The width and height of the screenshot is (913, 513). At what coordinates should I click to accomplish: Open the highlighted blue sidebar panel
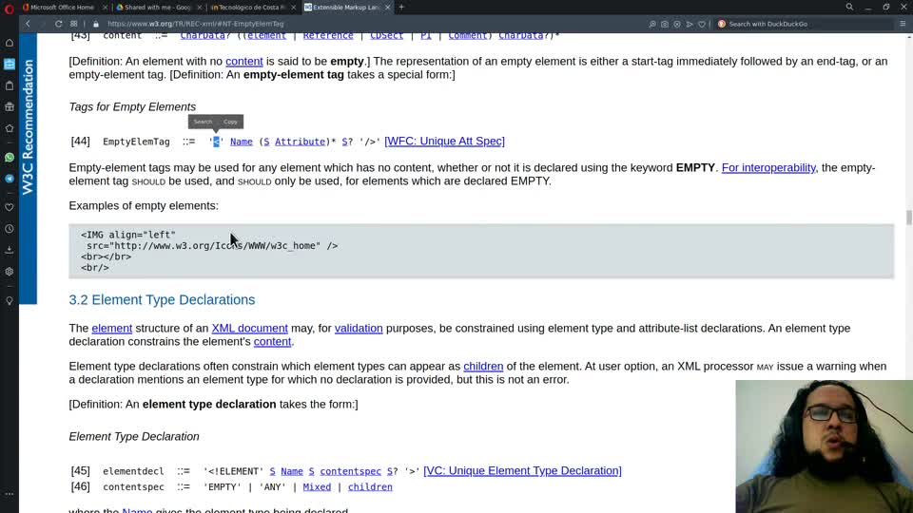coord(10,64)
